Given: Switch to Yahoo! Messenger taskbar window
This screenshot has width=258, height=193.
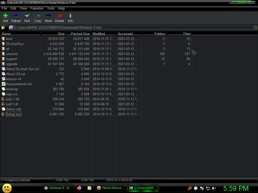Looking at the screenshot, I should point(110,188).
